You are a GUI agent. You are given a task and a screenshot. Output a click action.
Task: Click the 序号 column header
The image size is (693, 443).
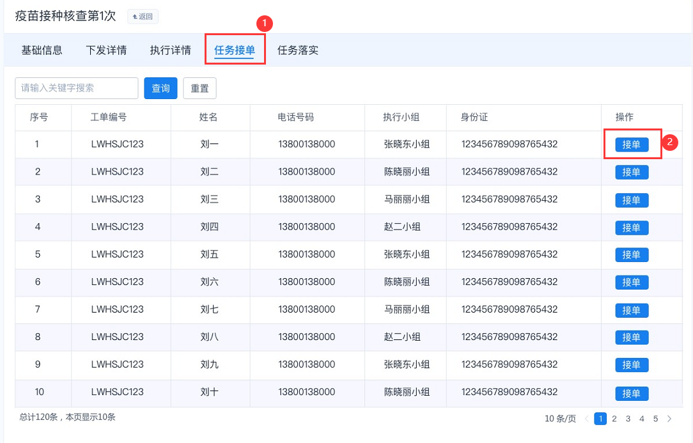click(x=39, y=117)
